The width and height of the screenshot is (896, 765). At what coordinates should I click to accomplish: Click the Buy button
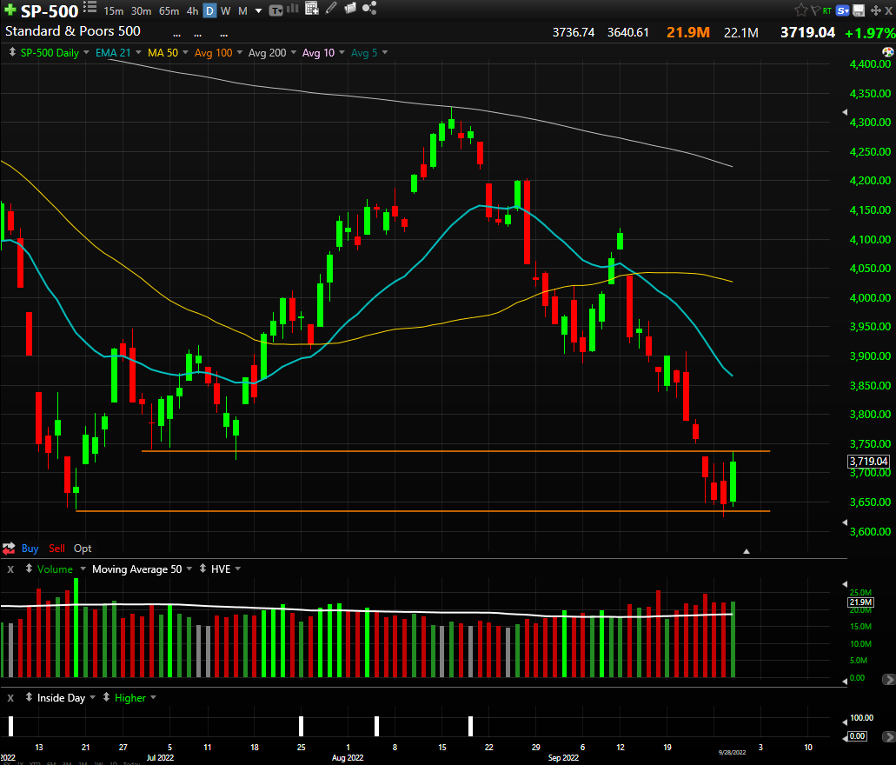point(30,549)
